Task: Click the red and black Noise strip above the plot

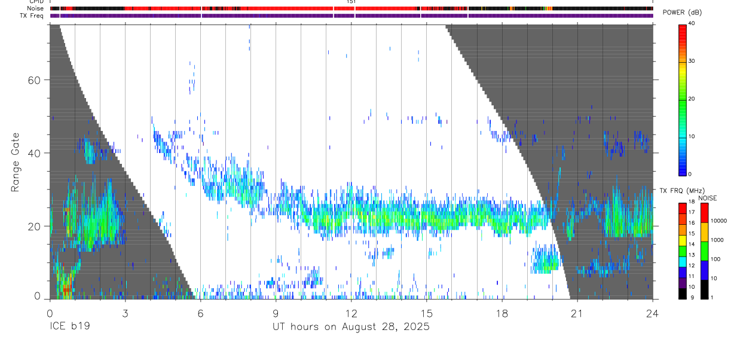Action: click(351, 8)
